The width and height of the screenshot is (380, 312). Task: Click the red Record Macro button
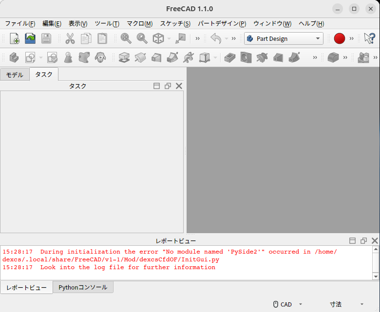pos(340,38)
